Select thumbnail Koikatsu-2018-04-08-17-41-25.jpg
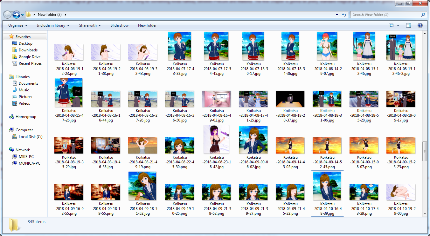 [x=253, y=99]
